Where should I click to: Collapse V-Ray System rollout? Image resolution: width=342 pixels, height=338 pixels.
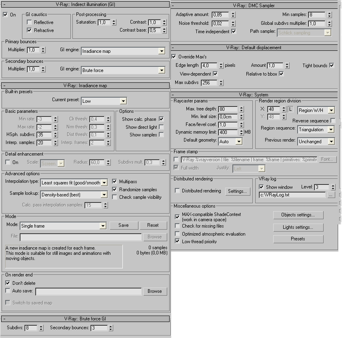(x=254, y=95)
